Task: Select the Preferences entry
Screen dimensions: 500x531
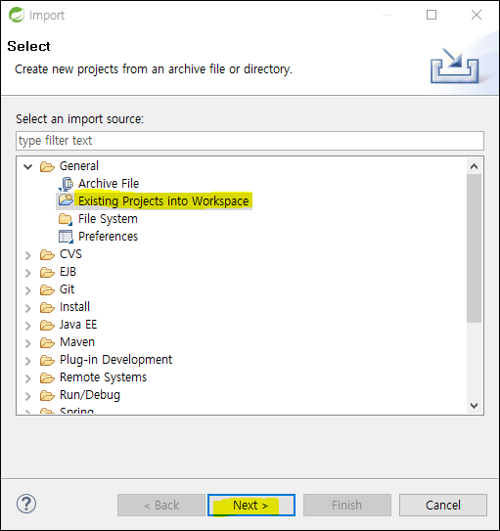Action: click(x=108, y=237)
